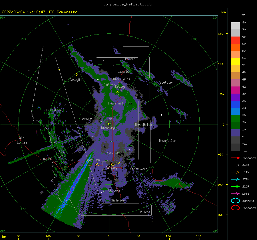The height and width of the screenshot is (240, 257).
Task: Select the Okotoks label
Action: pyautogui.click(x=114, y=190)
